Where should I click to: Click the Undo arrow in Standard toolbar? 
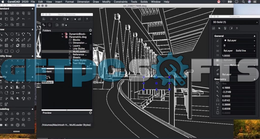coord(23,19)
